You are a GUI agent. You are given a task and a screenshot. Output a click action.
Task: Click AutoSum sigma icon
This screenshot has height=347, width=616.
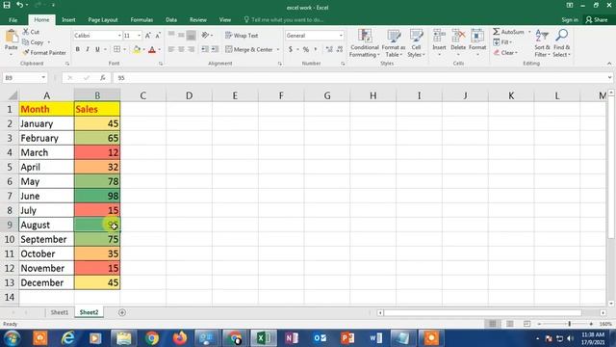click(497, 32)
